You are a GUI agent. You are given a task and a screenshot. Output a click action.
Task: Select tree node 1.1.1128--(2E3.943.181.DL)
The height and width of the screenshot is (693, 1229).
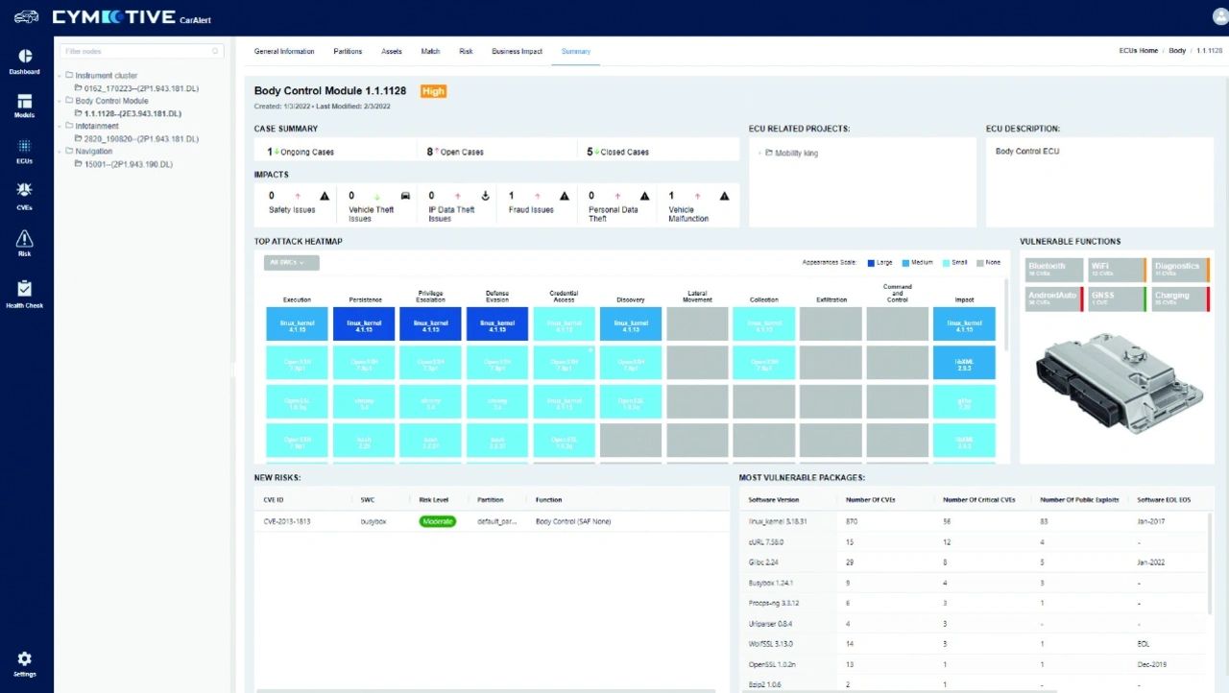point(132,113)
